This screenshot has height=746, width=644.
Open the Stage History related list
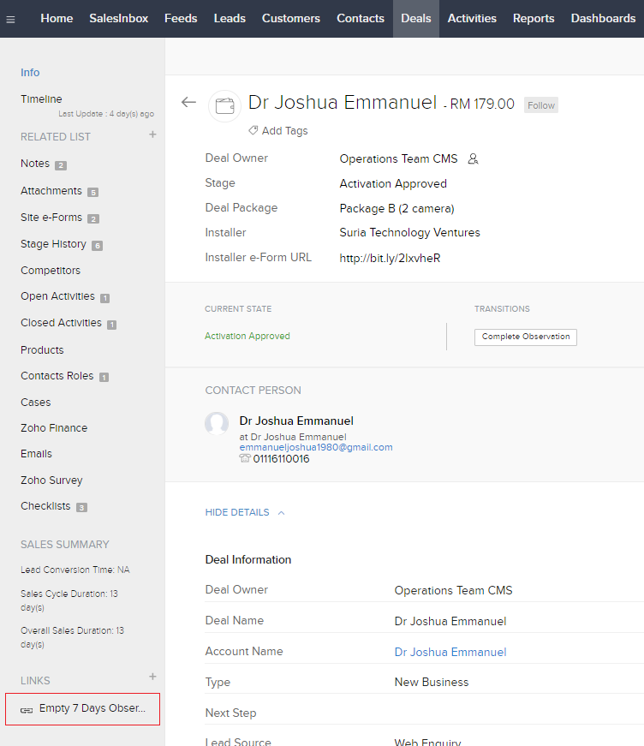click(53, 244)
